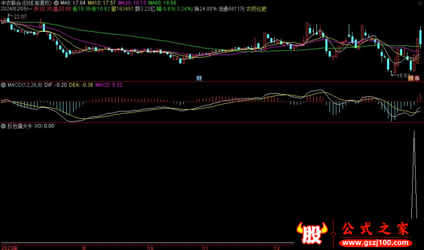The image size is (424, 250).
Task: Click the month 12 marker on time axis
Action: pyautogui.click(x=277, y=247)
